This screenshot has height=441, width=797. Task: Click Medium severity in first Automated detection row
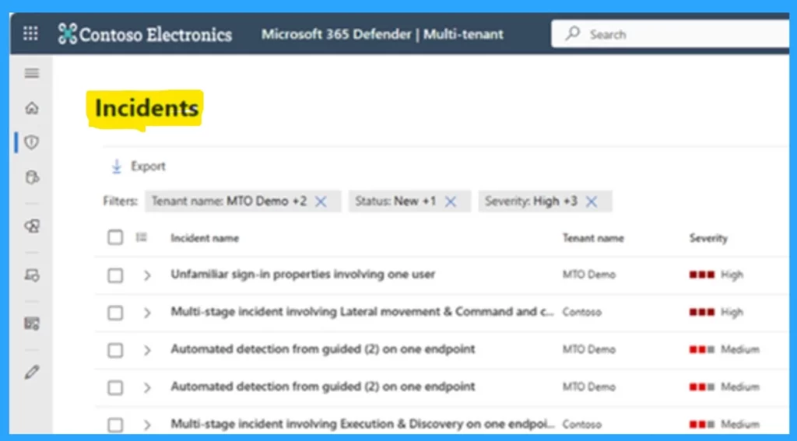click(x=725, y=349)
